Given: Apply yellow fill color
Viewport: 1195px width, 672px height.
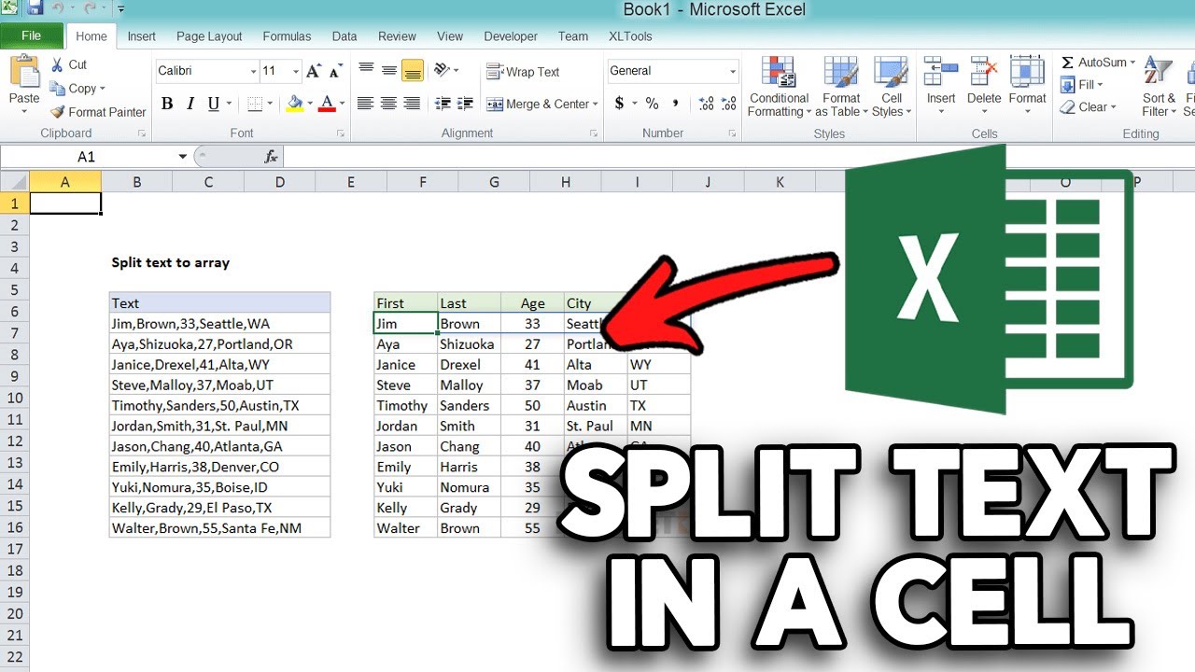Looking at the screenshot, I should coord(295,104).
